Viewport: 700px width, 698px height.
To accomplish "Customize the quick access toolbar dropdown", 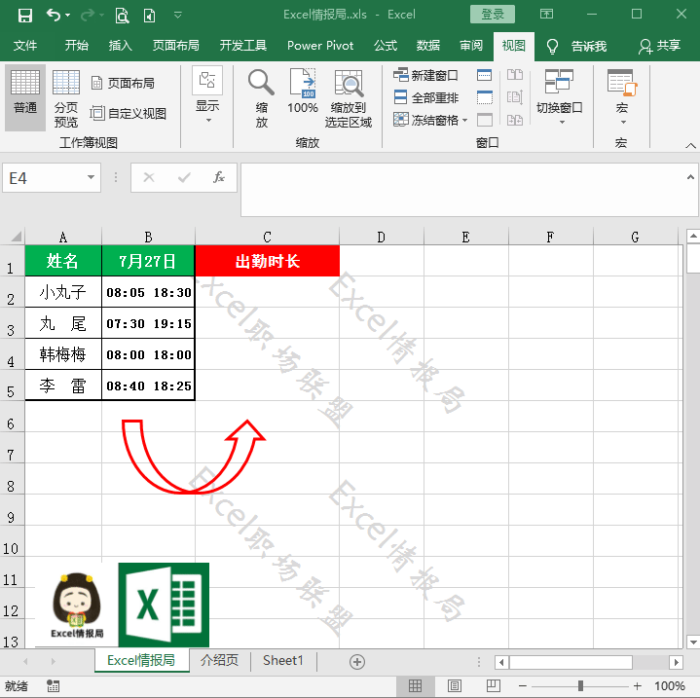I will pyautogui.click(x=178, y=16).
